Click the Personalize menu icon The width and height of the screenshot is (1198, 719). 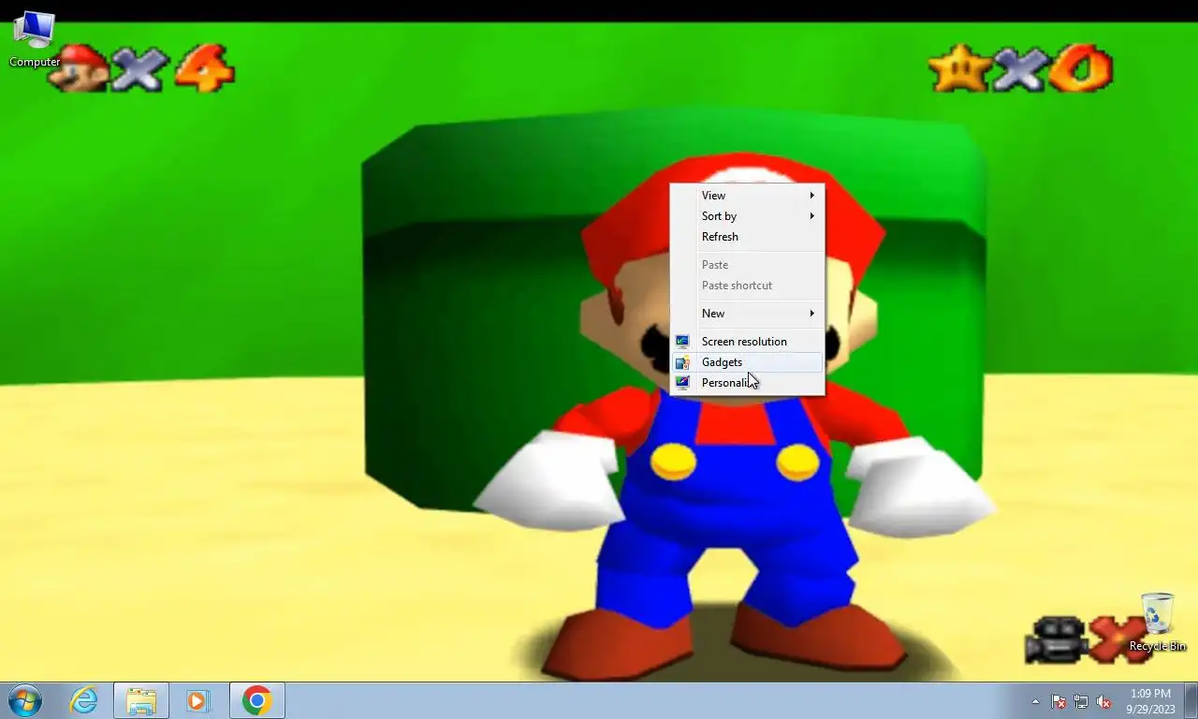tap(682, 383)
